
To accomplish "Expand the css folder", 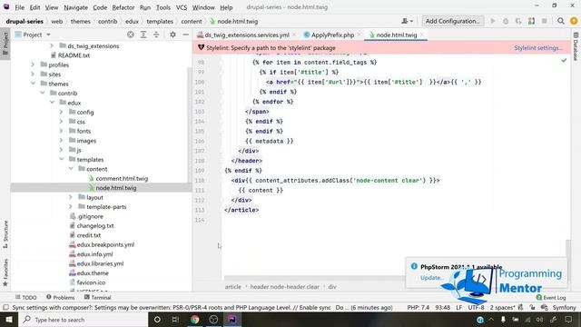I will pos(61,121).
